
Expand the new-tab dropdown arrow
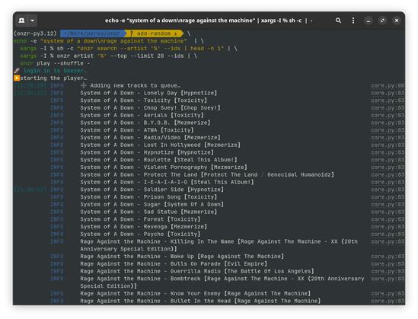coord(32,21)
